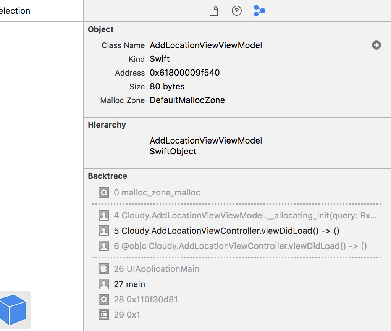This screenshot has height=331, width=391.
Task: Open the File inspector icon
Action: 213,11
